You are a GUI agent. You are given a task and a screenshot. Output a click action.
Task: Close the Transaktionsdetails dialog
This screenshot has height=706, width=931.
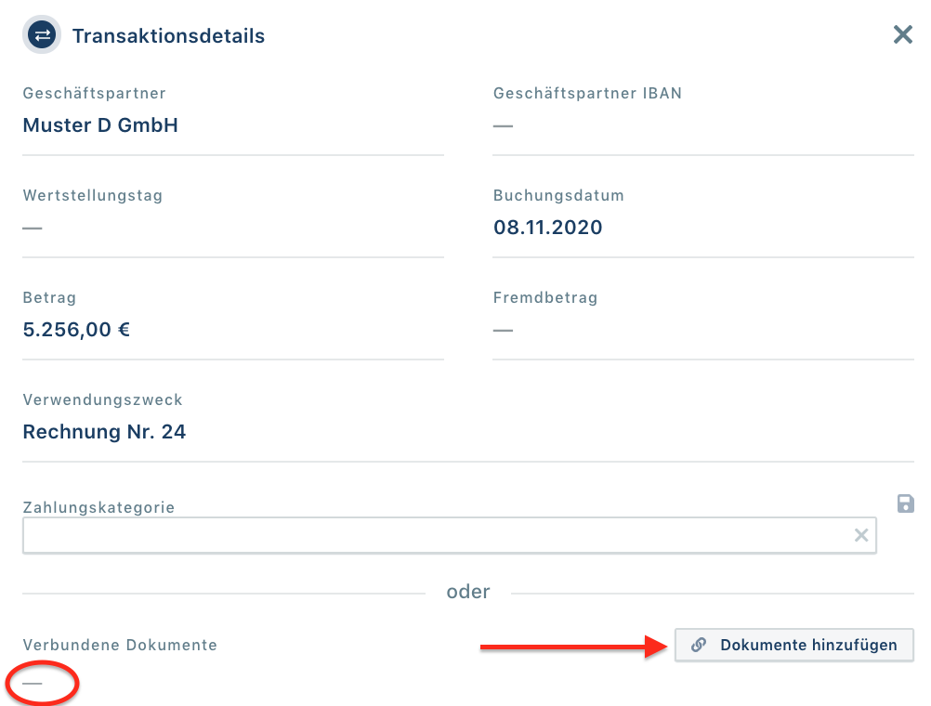pos(902,34)
